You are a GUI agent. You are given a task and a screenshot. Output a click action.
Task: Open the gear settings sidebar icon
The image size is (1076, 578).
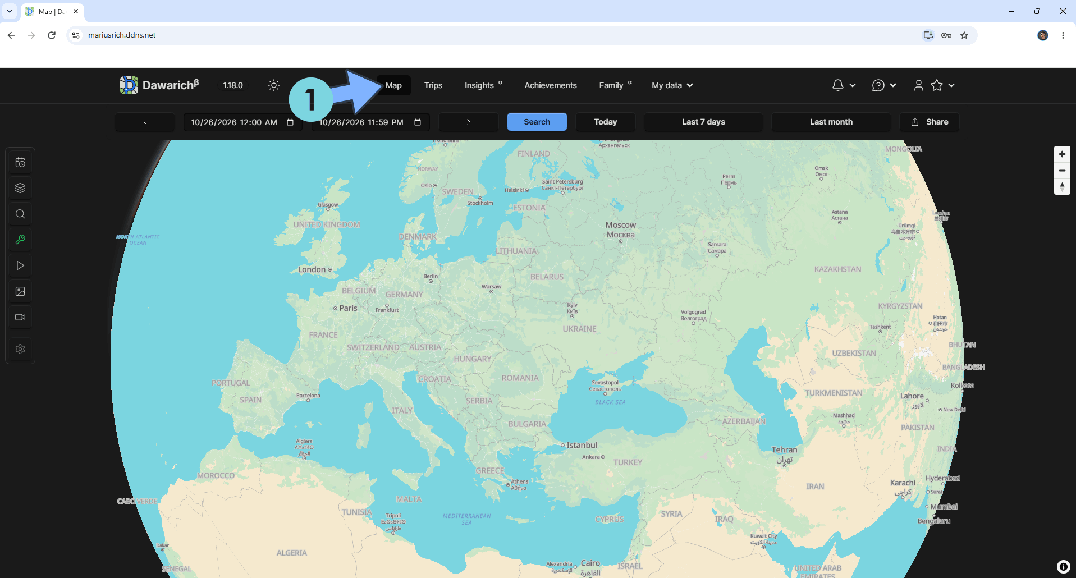(20, 349)
